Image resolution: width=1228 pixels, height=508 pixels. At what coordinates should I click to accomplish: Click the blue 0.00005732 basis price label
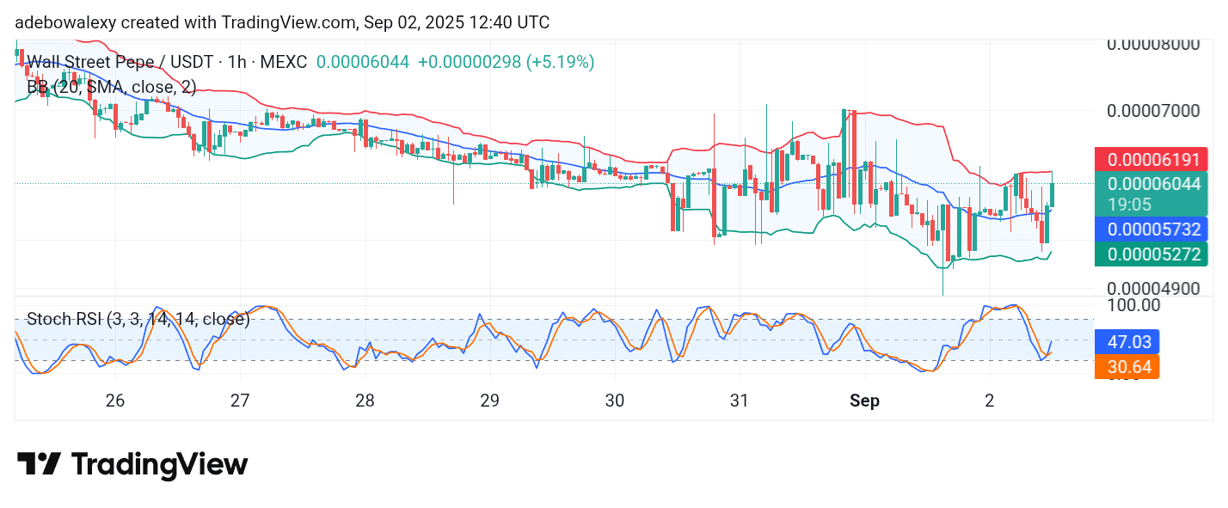(1151, 228)
